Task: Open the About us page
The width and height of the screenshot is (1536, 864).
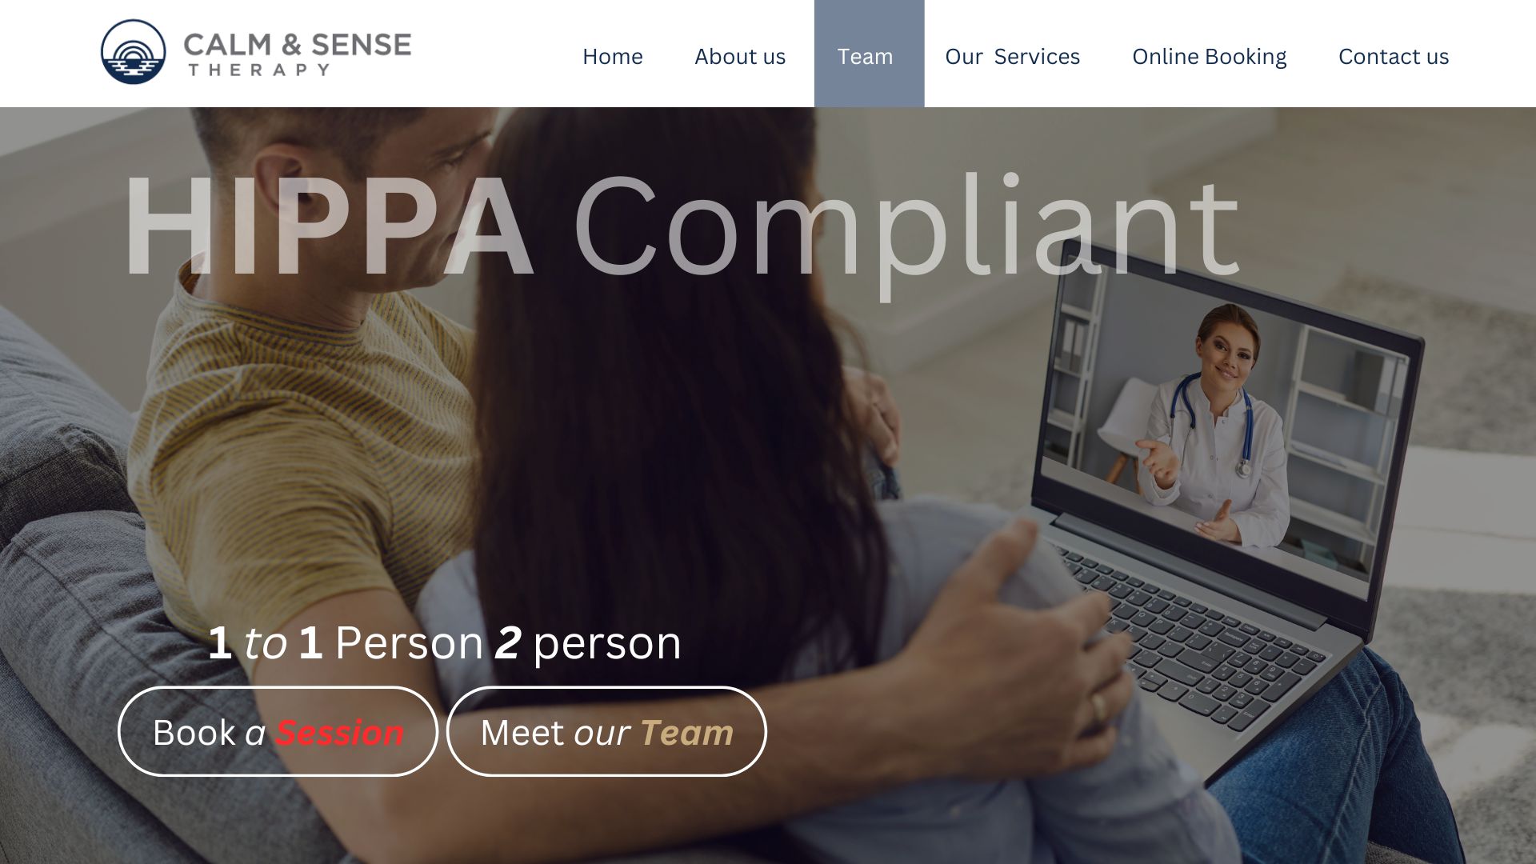Action: (740, 57)
